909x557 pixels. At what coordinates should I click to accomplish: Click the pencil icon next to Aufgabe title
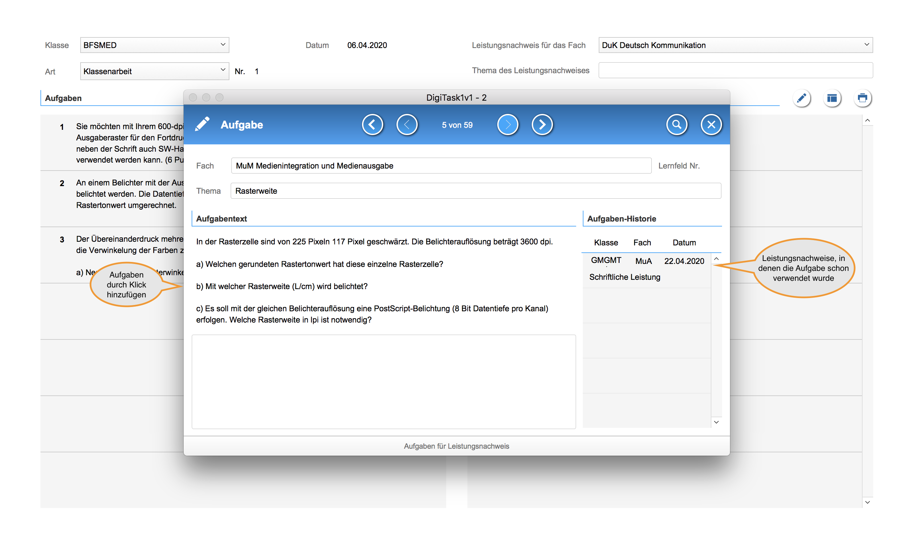pos(202,124)
